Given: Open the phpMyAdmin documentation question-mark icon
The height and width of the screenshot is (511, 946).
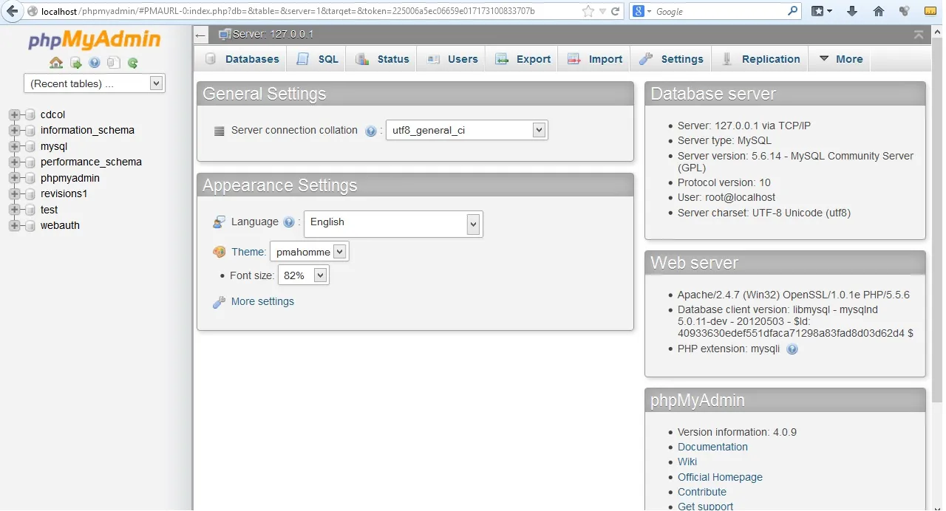Looking at the screenshot, I should coord(95,63).
